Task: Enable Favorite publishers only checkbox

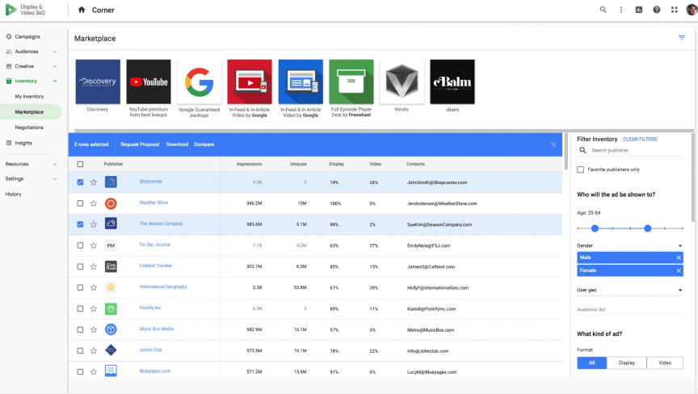Action: pos(581,170)
